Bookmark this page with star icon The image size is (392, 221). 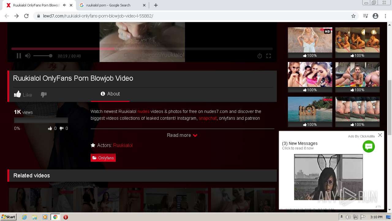point(353,16)
